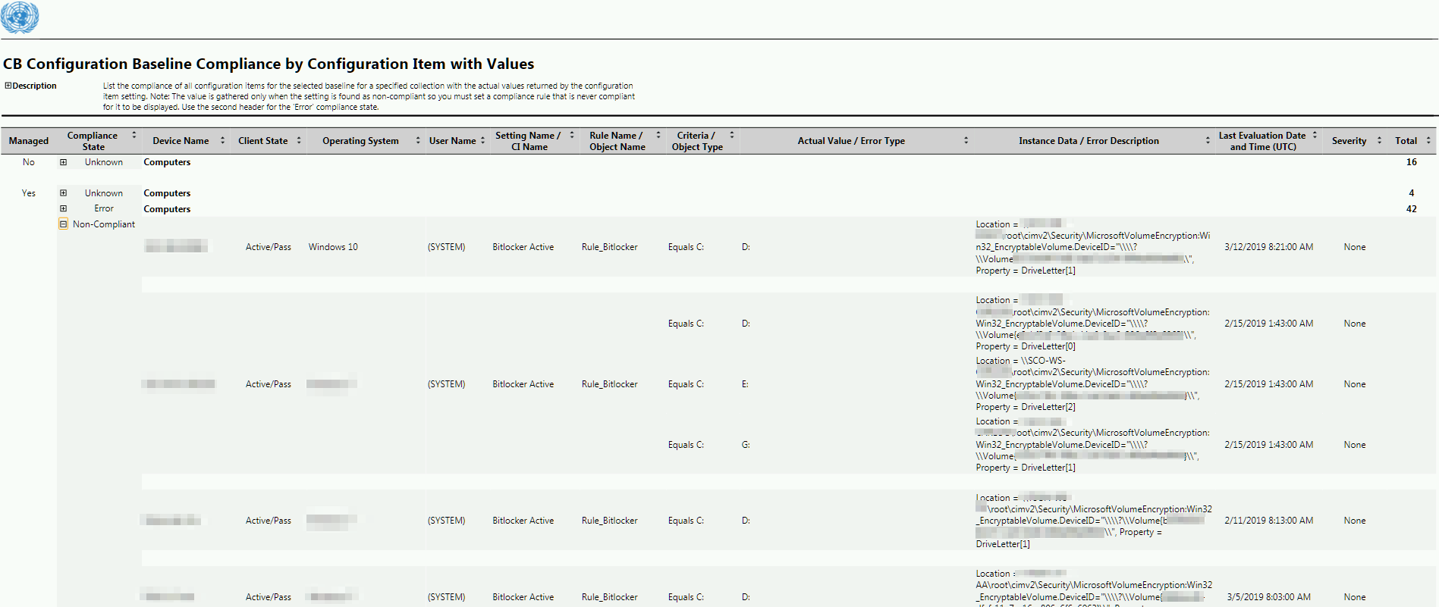The height and width of the screenshot is (607, 1439).
Task: Expand the Error compliance state group
Action: click(63, 208)
